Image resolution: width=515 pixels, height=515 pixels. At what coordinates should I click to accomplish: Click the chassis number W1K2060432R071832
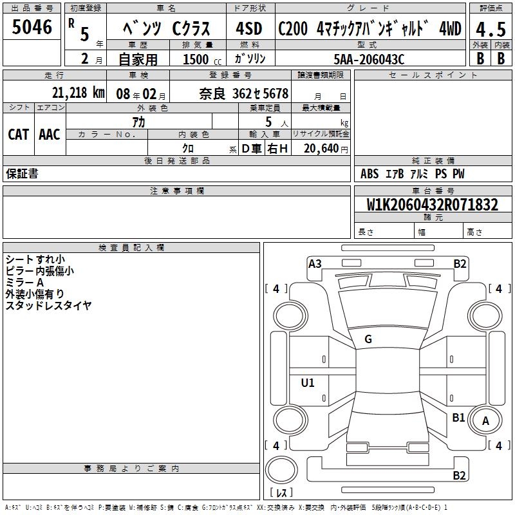[432, 205]
